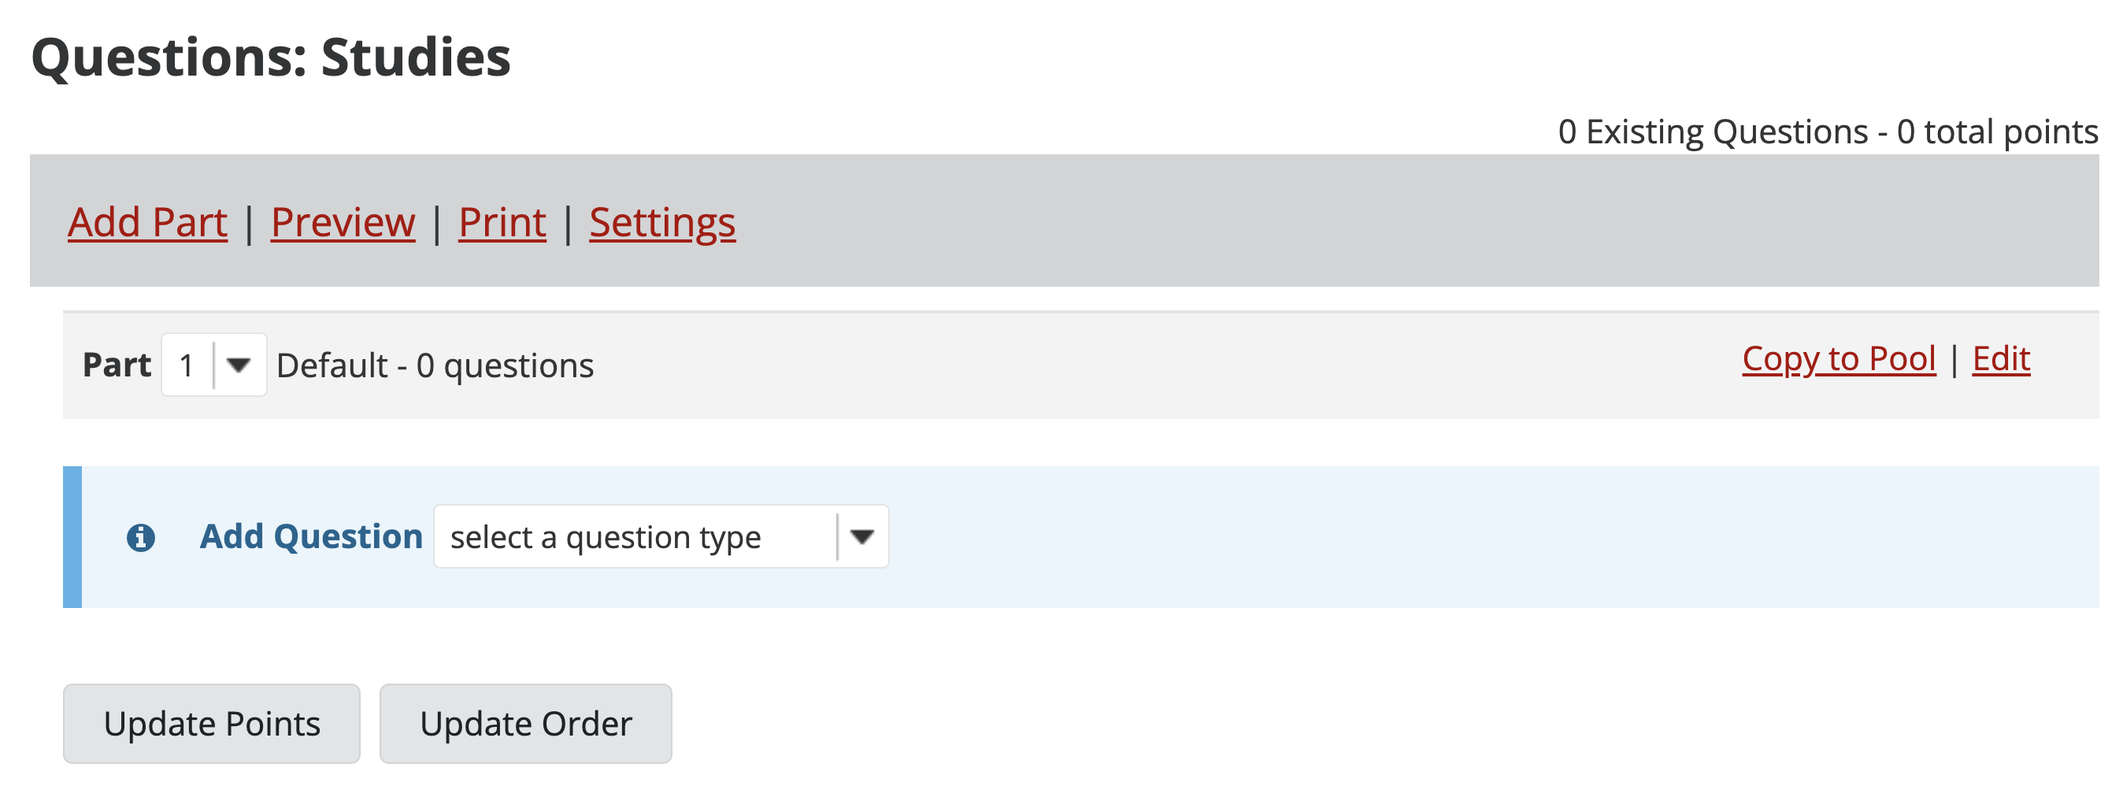This screenshot has width=2123, height=797.
Task: Click the Update Order button
Action: (526, 725)
